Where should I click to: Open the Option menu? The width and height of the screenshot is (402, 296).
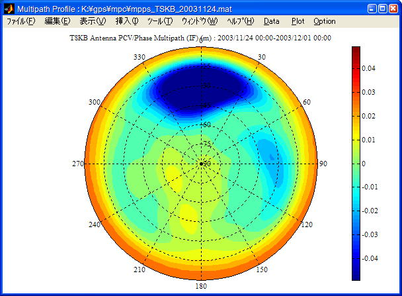click(325, 21)
